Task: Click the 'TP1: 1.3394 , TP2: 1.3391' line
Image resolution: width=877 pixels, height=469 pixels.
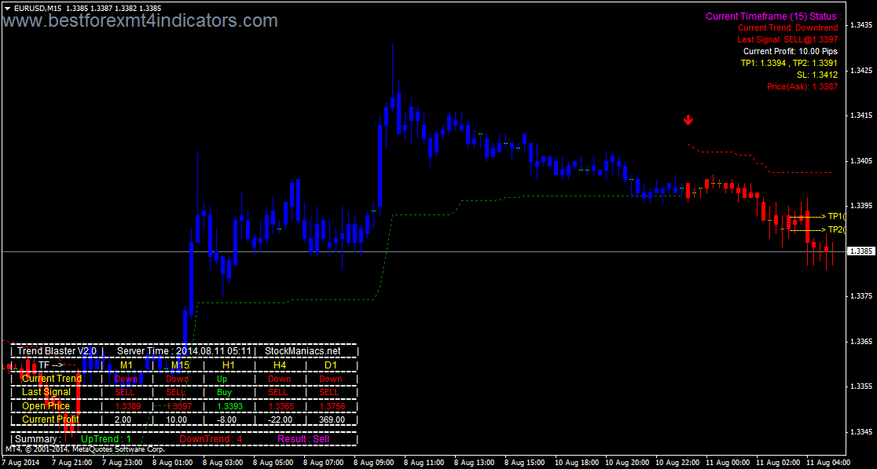Action: [789, 63]
